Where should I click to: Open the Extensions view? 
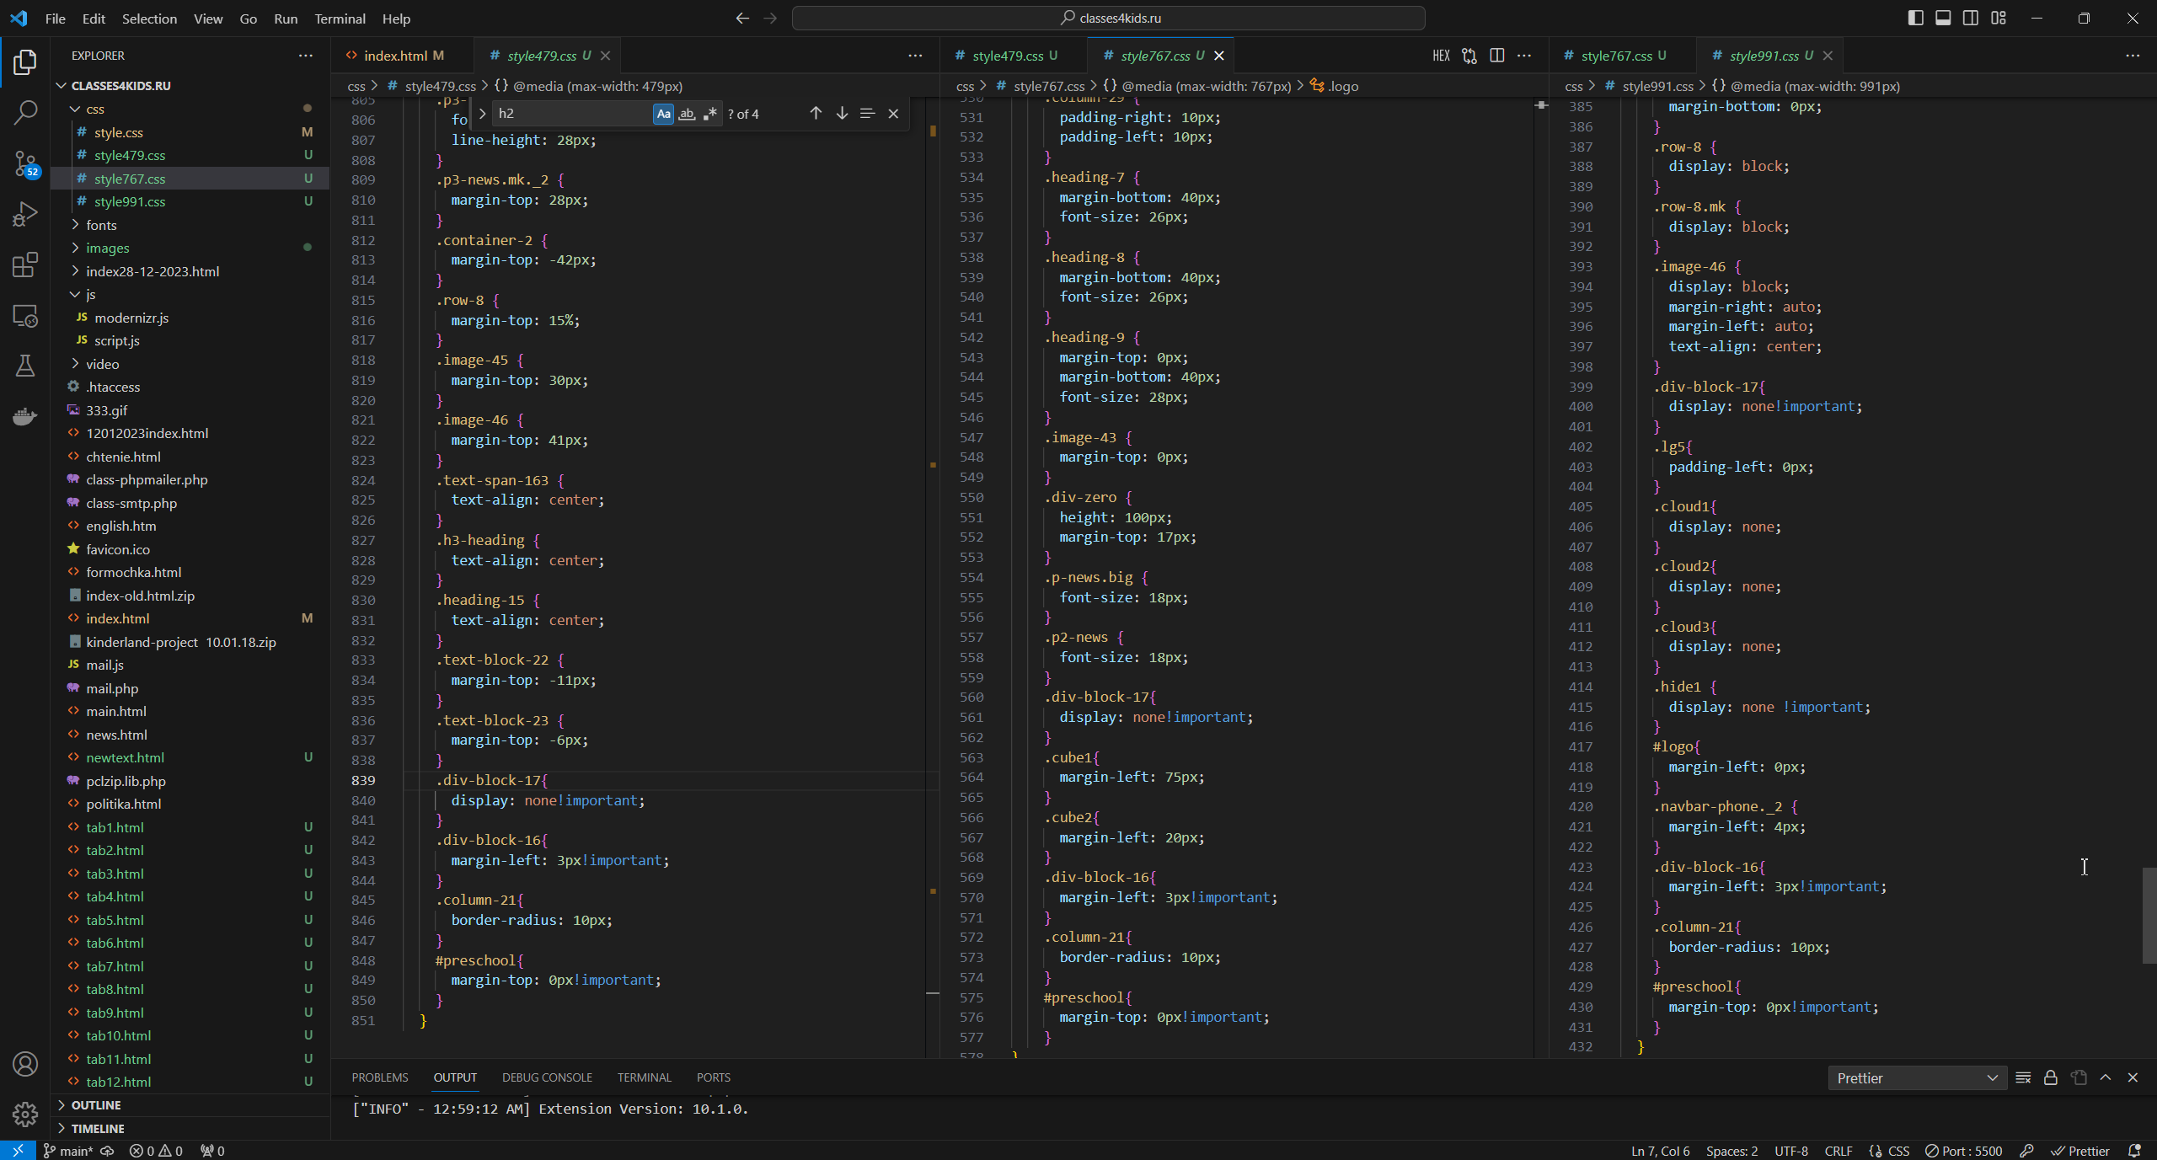(x=25, y=265)
